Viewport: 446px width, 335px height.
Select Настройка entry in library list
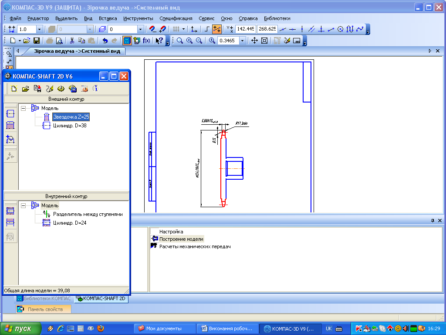point(171,232)
